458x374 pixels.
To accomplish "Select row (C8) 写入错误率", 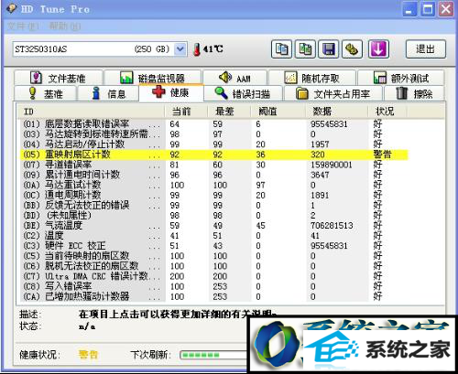I will point(213,286).
